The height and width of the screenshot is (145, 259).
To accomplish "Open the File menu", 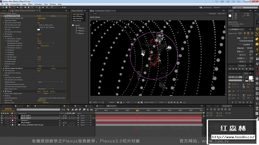I will 2,4.
